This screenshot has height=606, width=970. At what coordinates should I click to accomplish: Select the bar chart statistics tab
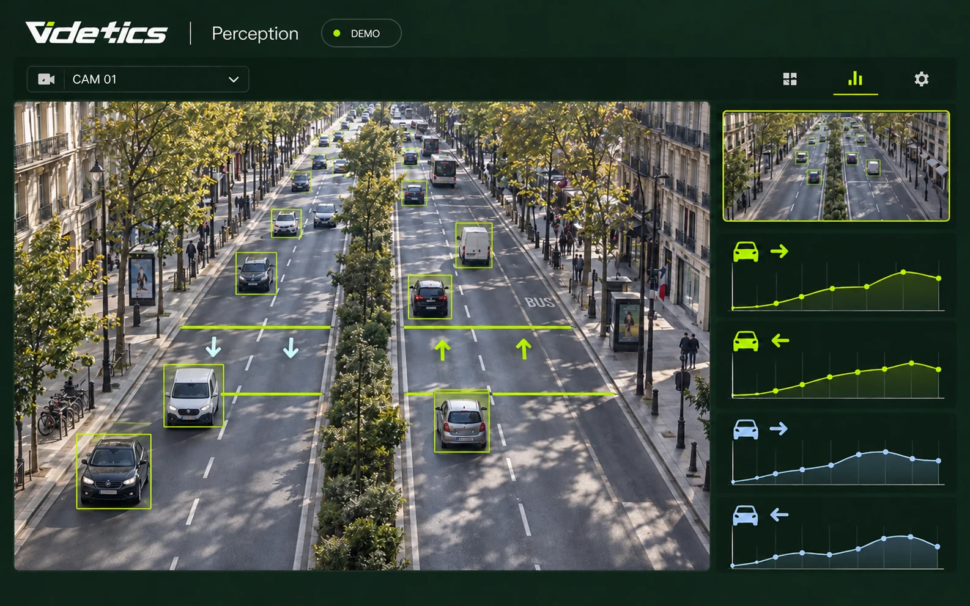(x=855, y=78)
